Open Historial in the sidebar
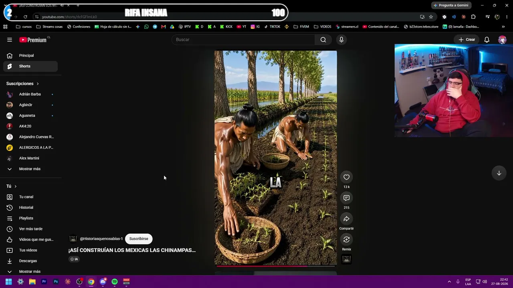The height and width of the screenshot is (288, 513). click(x=30, y=208)
